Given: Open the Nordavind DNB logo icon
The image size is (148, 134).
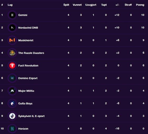Looking at the screenshot, I should (x=12, y=28).
